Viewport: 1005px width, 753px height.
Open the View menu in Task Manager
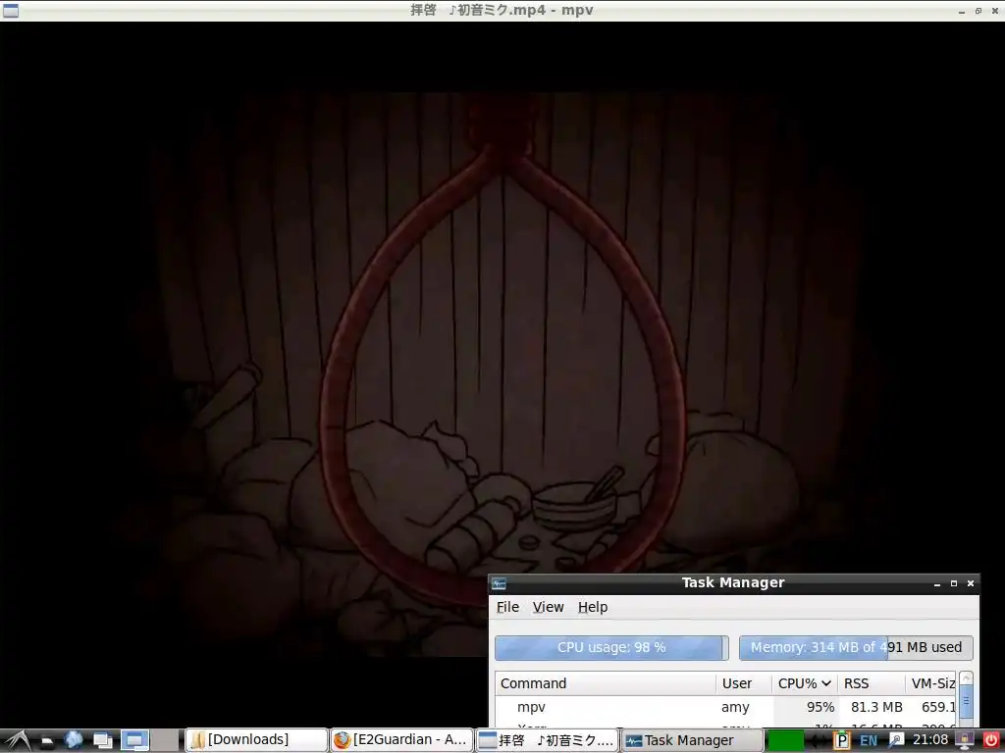click(x=548, y=607)
